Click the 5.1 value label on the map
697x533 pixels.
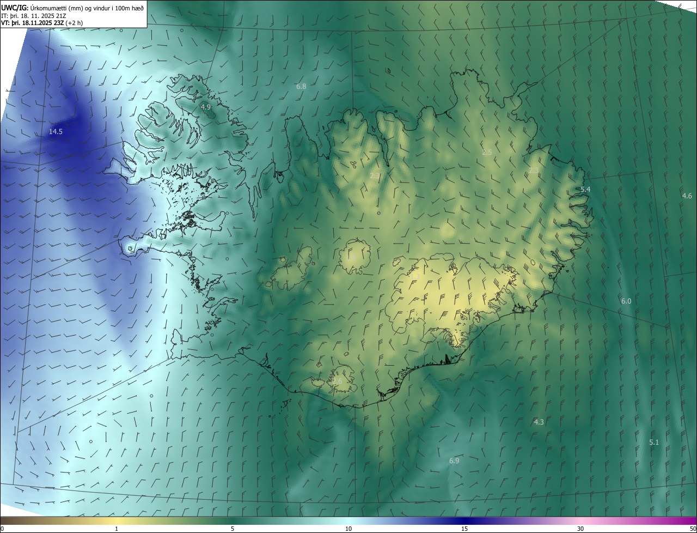[654, 443]
